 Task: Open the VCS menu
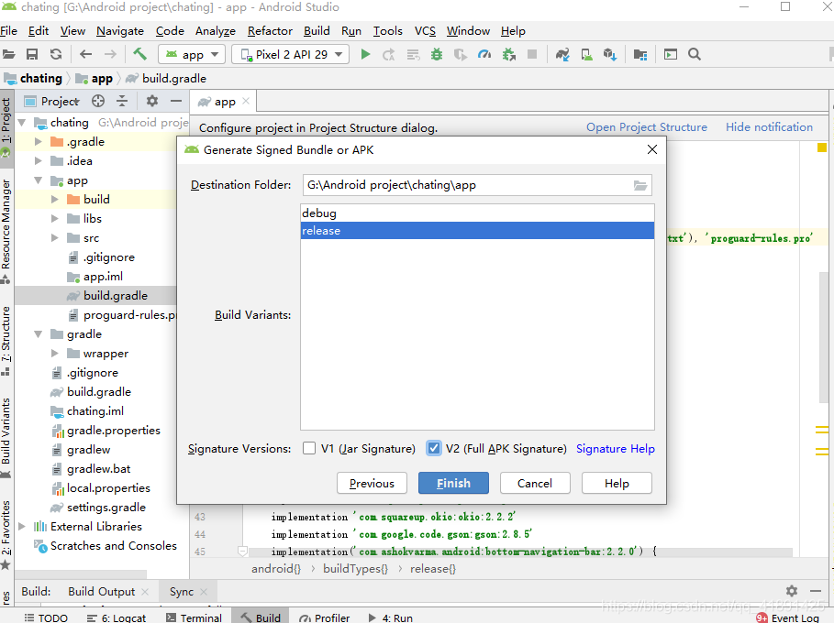click(x=425, y=31)
